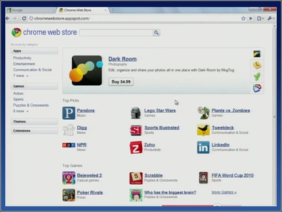The image size is (282, 212).
Task: Click the Chrome Web Store logo
Action: pos(44,32)
